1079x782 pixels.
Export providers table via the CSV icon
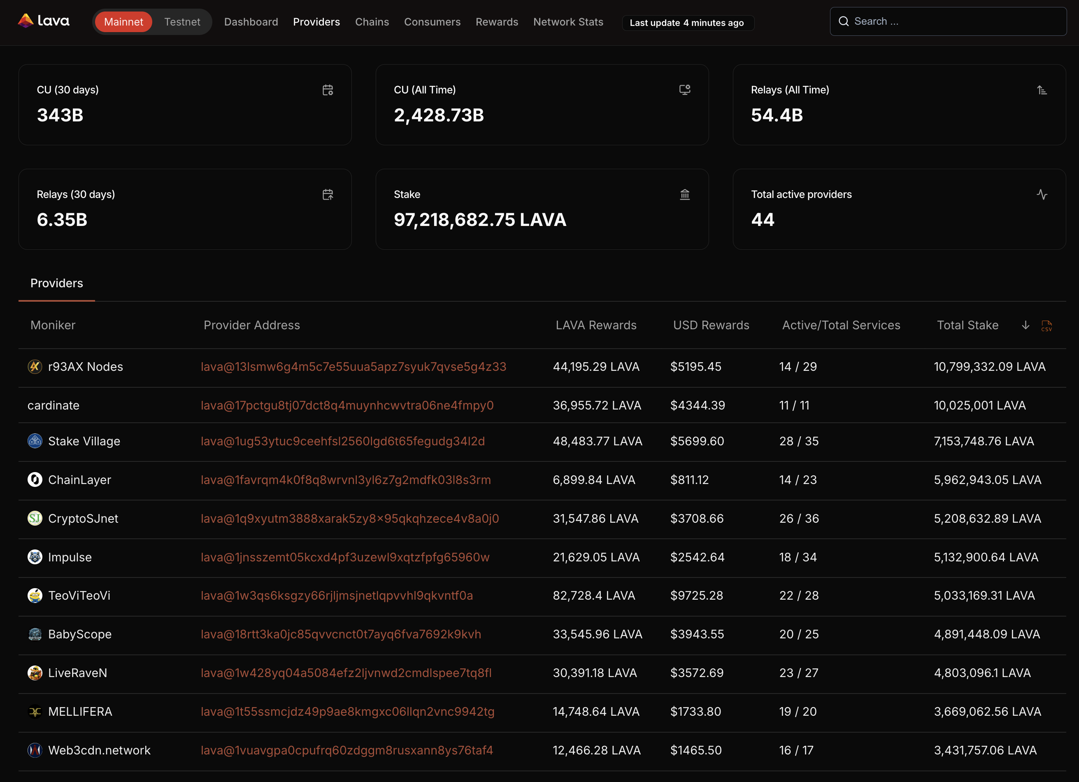tap(1046, 326)
